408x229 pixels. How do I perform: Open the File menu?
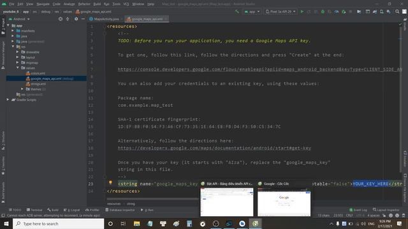[x=11, y=4]
